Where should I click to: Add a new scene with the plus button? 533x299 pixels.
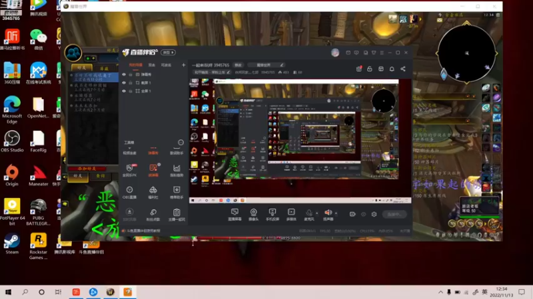[x=184, y=64]
